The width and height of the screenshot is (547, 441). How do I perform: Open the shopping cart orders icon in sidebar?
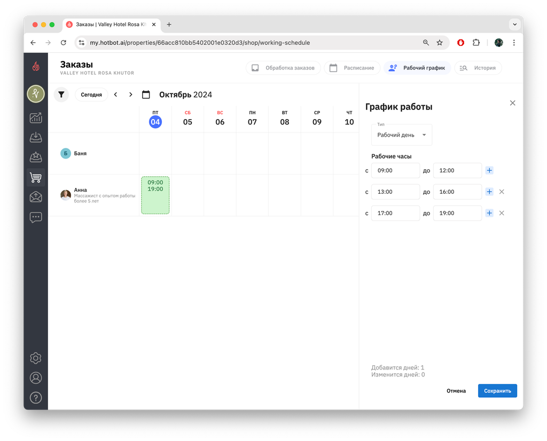(36, 177)
